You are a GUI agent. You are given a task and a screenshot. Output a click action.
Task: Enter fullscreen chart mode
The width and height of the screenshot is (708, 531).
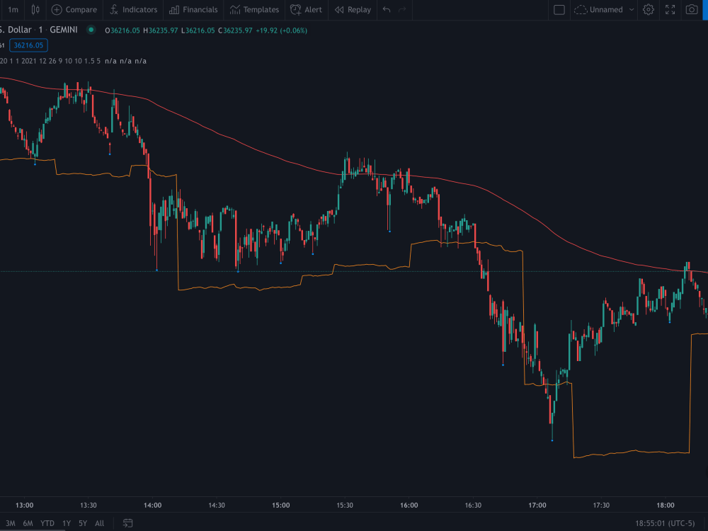(669, 10)
